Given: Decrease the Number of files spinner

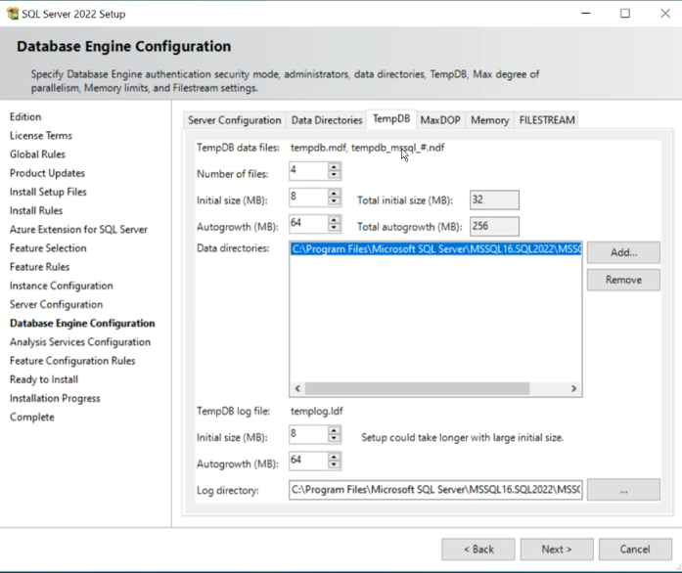Looking at the screenshot, I should pyautogui.click(x=334, y=175).
